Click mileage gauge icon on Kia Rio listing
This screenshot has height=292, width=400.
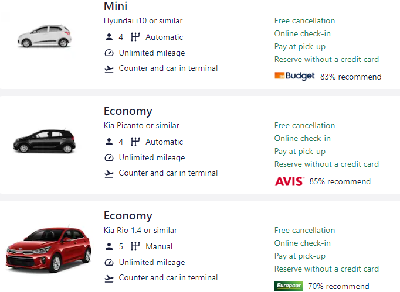[109, 263]
